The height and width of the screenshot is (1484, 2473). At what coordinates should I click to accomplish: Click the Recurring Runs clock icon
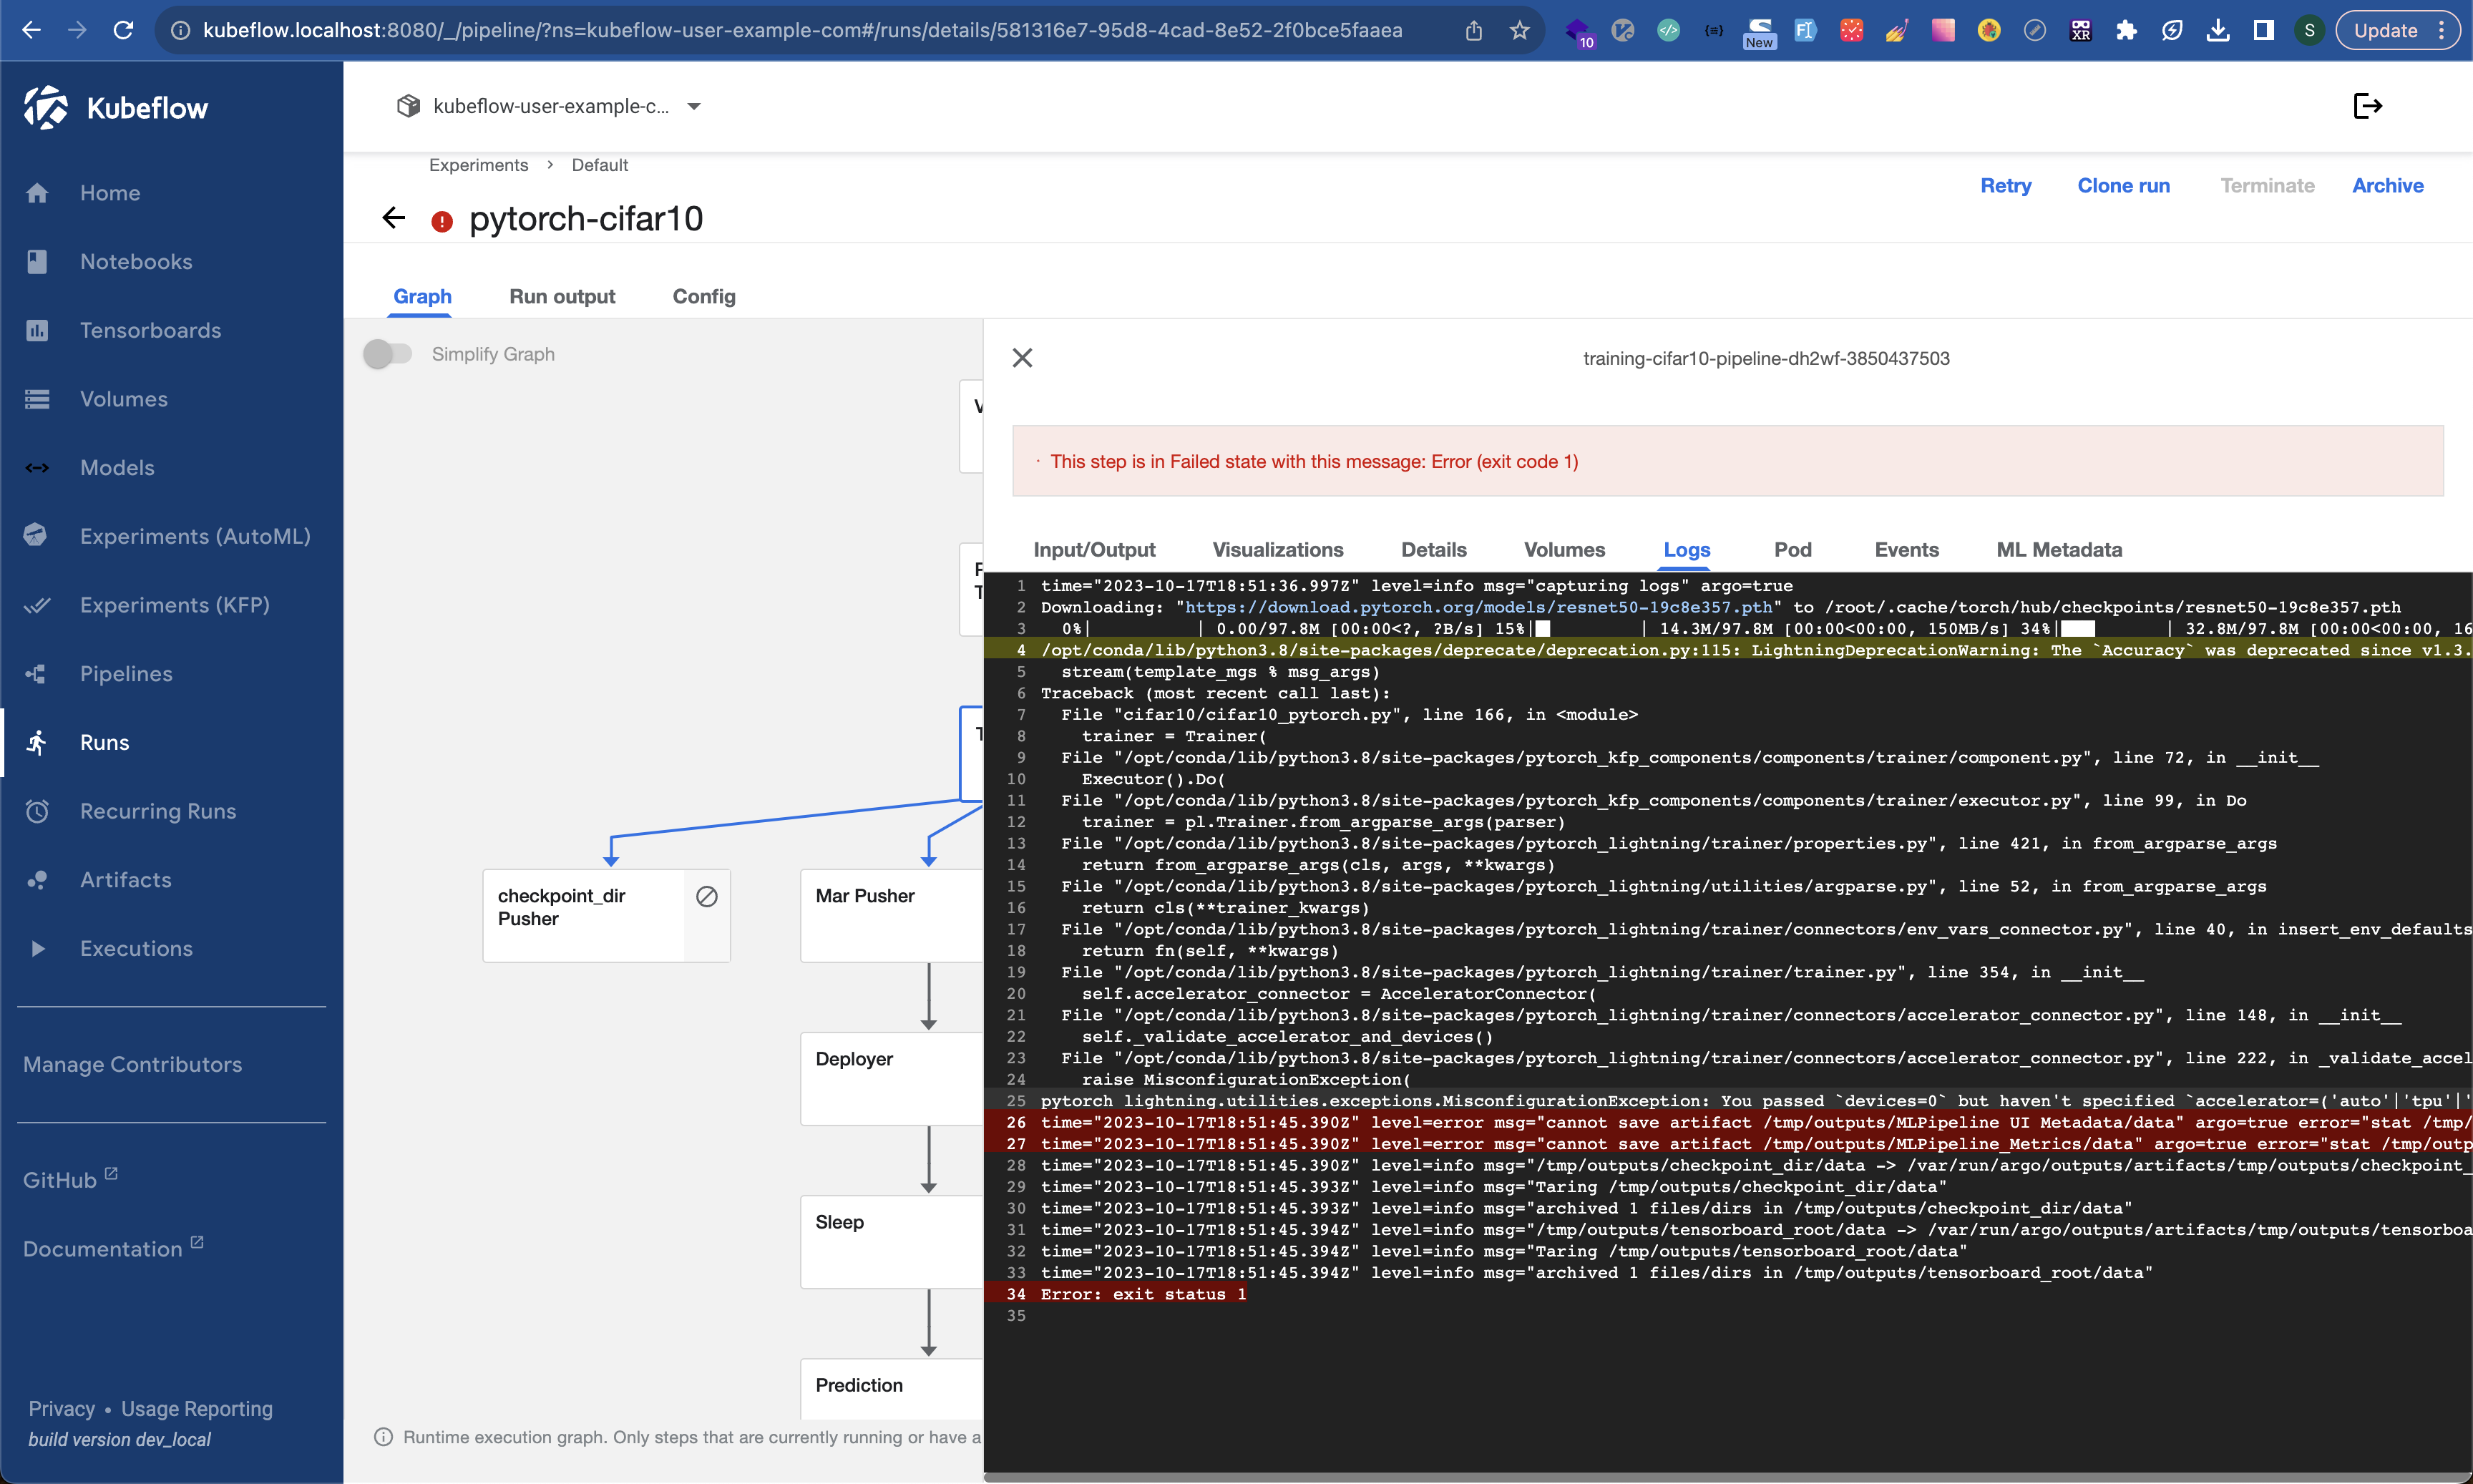(x=37, y=811)
